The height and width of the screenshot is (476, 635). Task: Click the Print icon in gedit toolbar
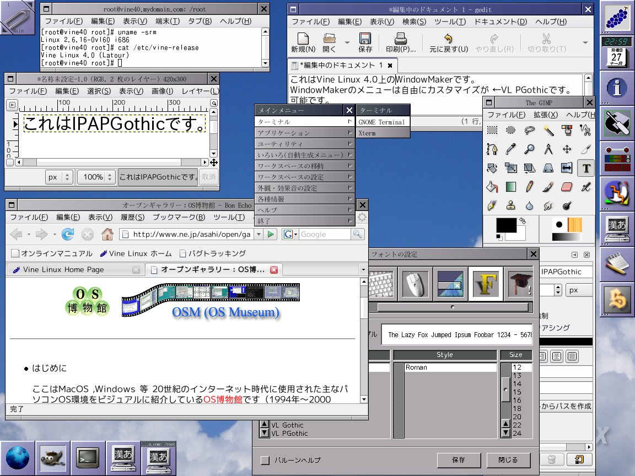coord(401,39)
